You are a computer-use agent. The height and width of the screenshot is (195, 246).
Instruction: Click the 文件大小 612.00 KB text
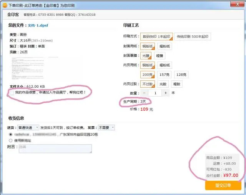[x=27, y=87]
